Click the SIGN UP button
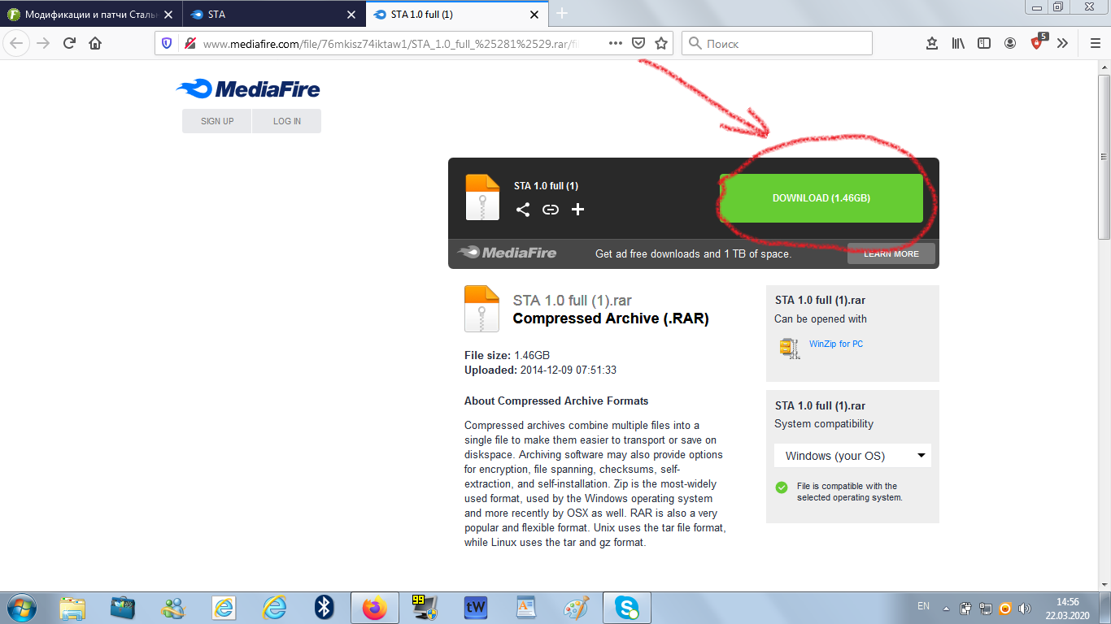 pyautogui.click(x=217, y=121)
